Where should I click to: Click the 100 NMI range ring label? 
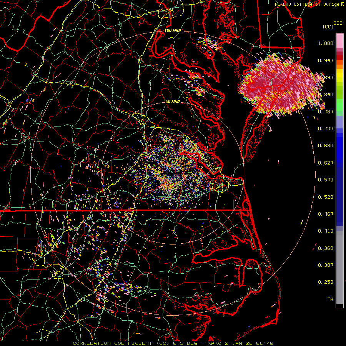[x=173, y=30]
